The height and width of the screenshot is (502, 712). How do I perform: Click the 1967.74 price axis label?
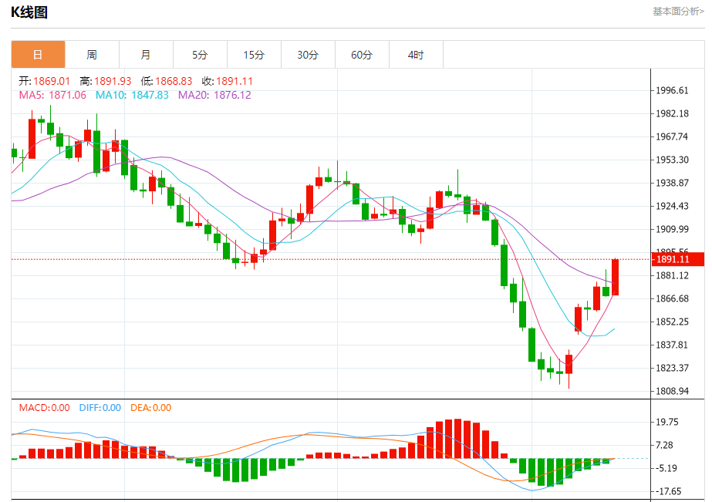(672, 136)
